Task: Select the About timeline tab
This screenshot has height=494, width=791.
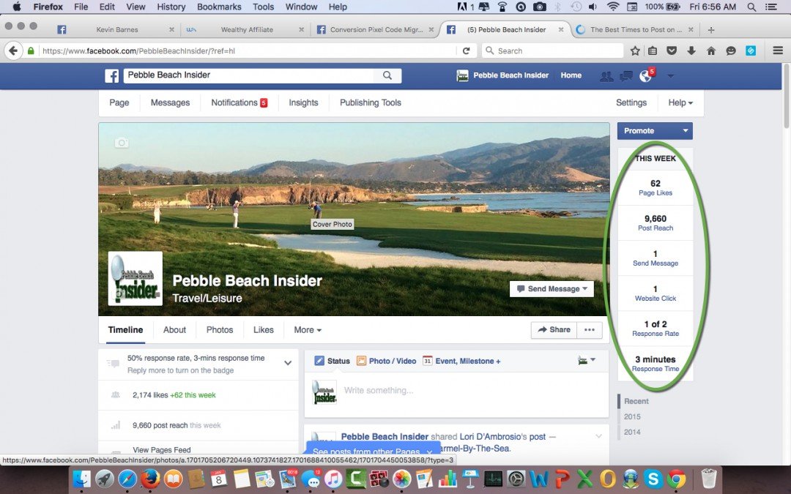Action: (174, 329)
